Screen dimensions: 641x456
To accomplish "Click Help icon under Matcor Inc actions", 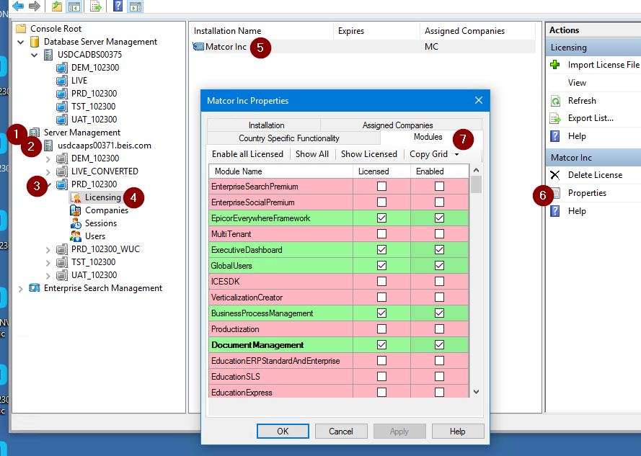I will [554, 211].
